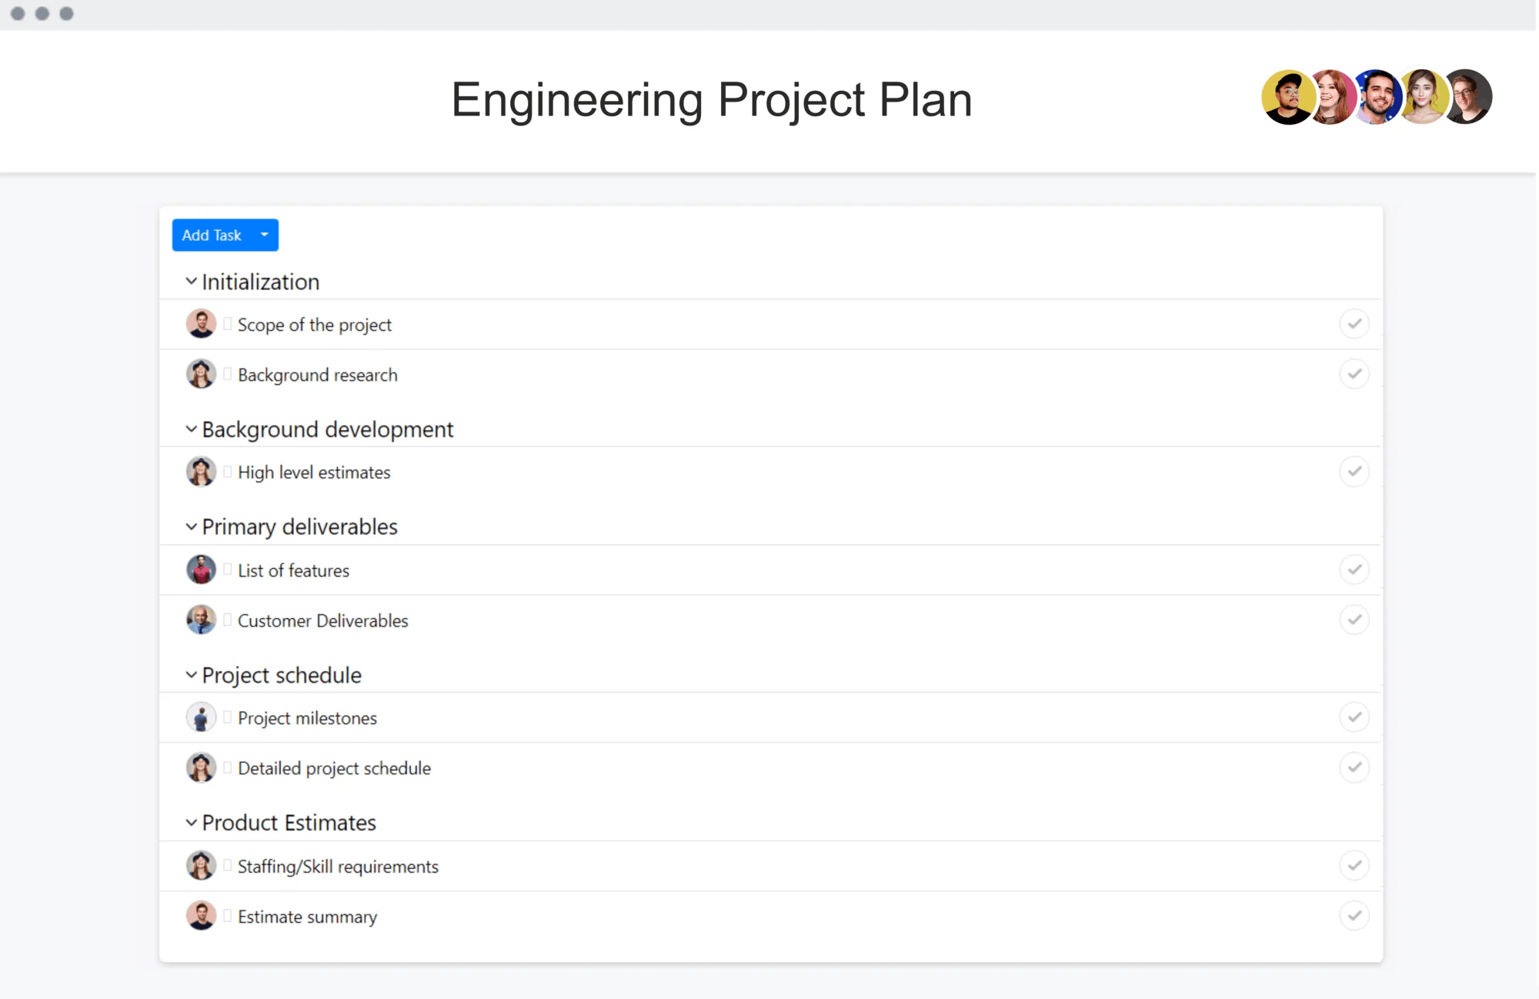Click the avatar assigned to "List of features"
Viewport: 1539px width, 999px height.
[x=201, y=570]
